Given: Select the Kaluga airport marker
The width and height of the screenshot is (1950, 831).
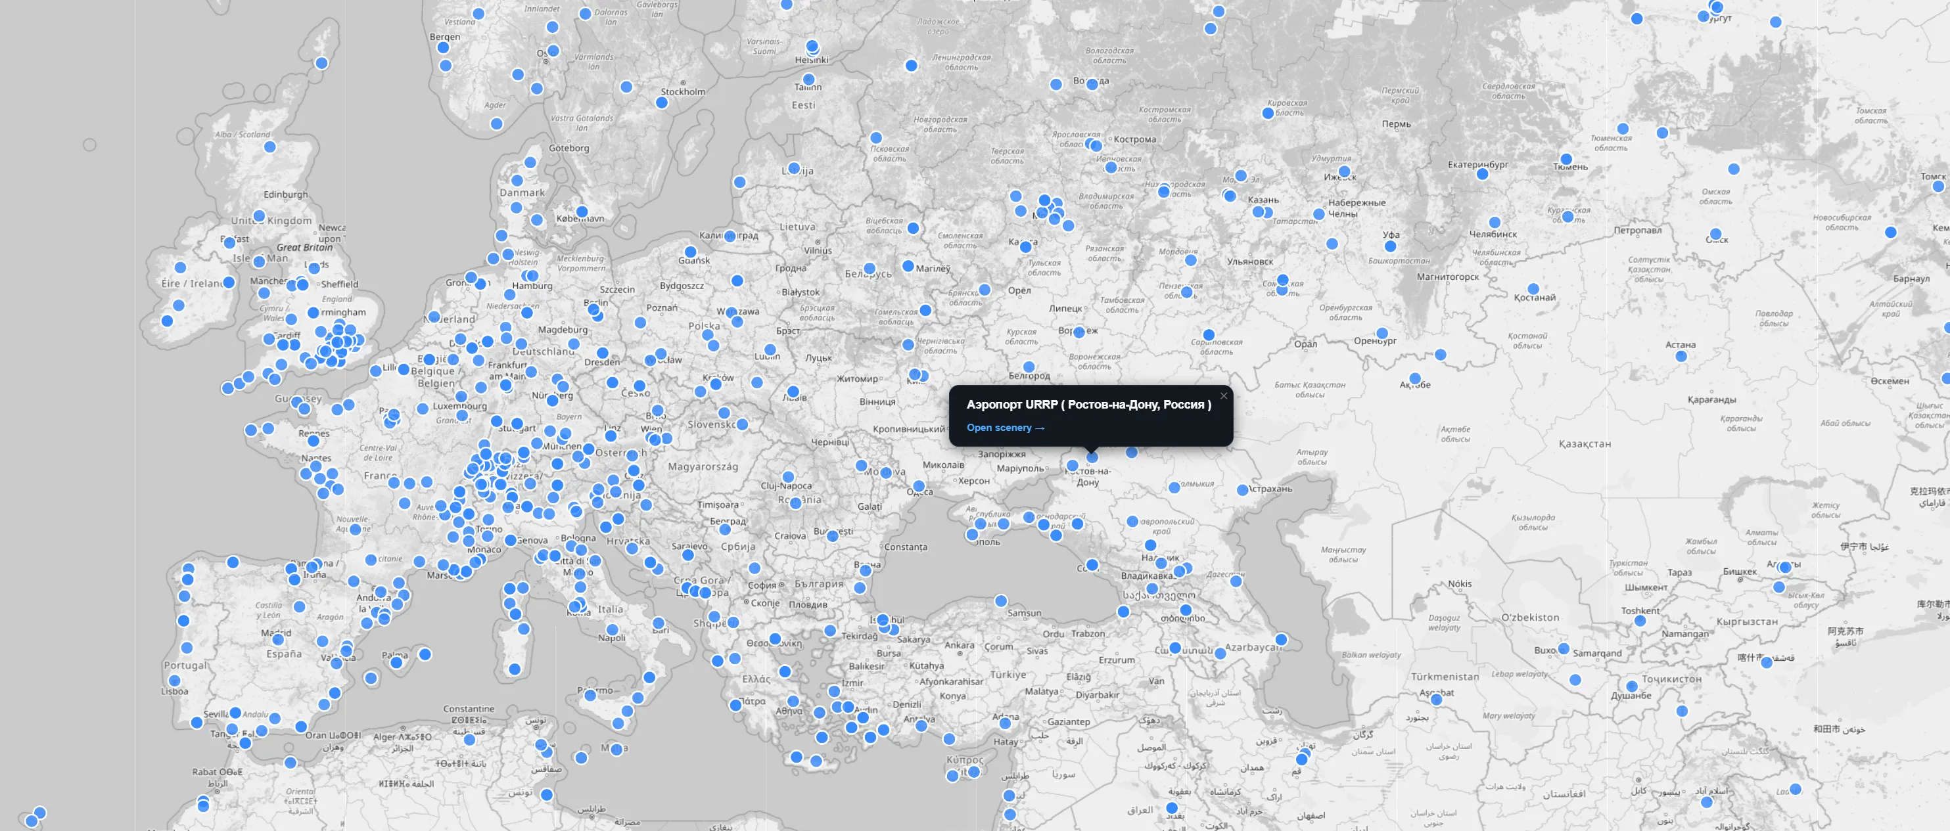Looking at the screenshot, I should [1026, 247].
